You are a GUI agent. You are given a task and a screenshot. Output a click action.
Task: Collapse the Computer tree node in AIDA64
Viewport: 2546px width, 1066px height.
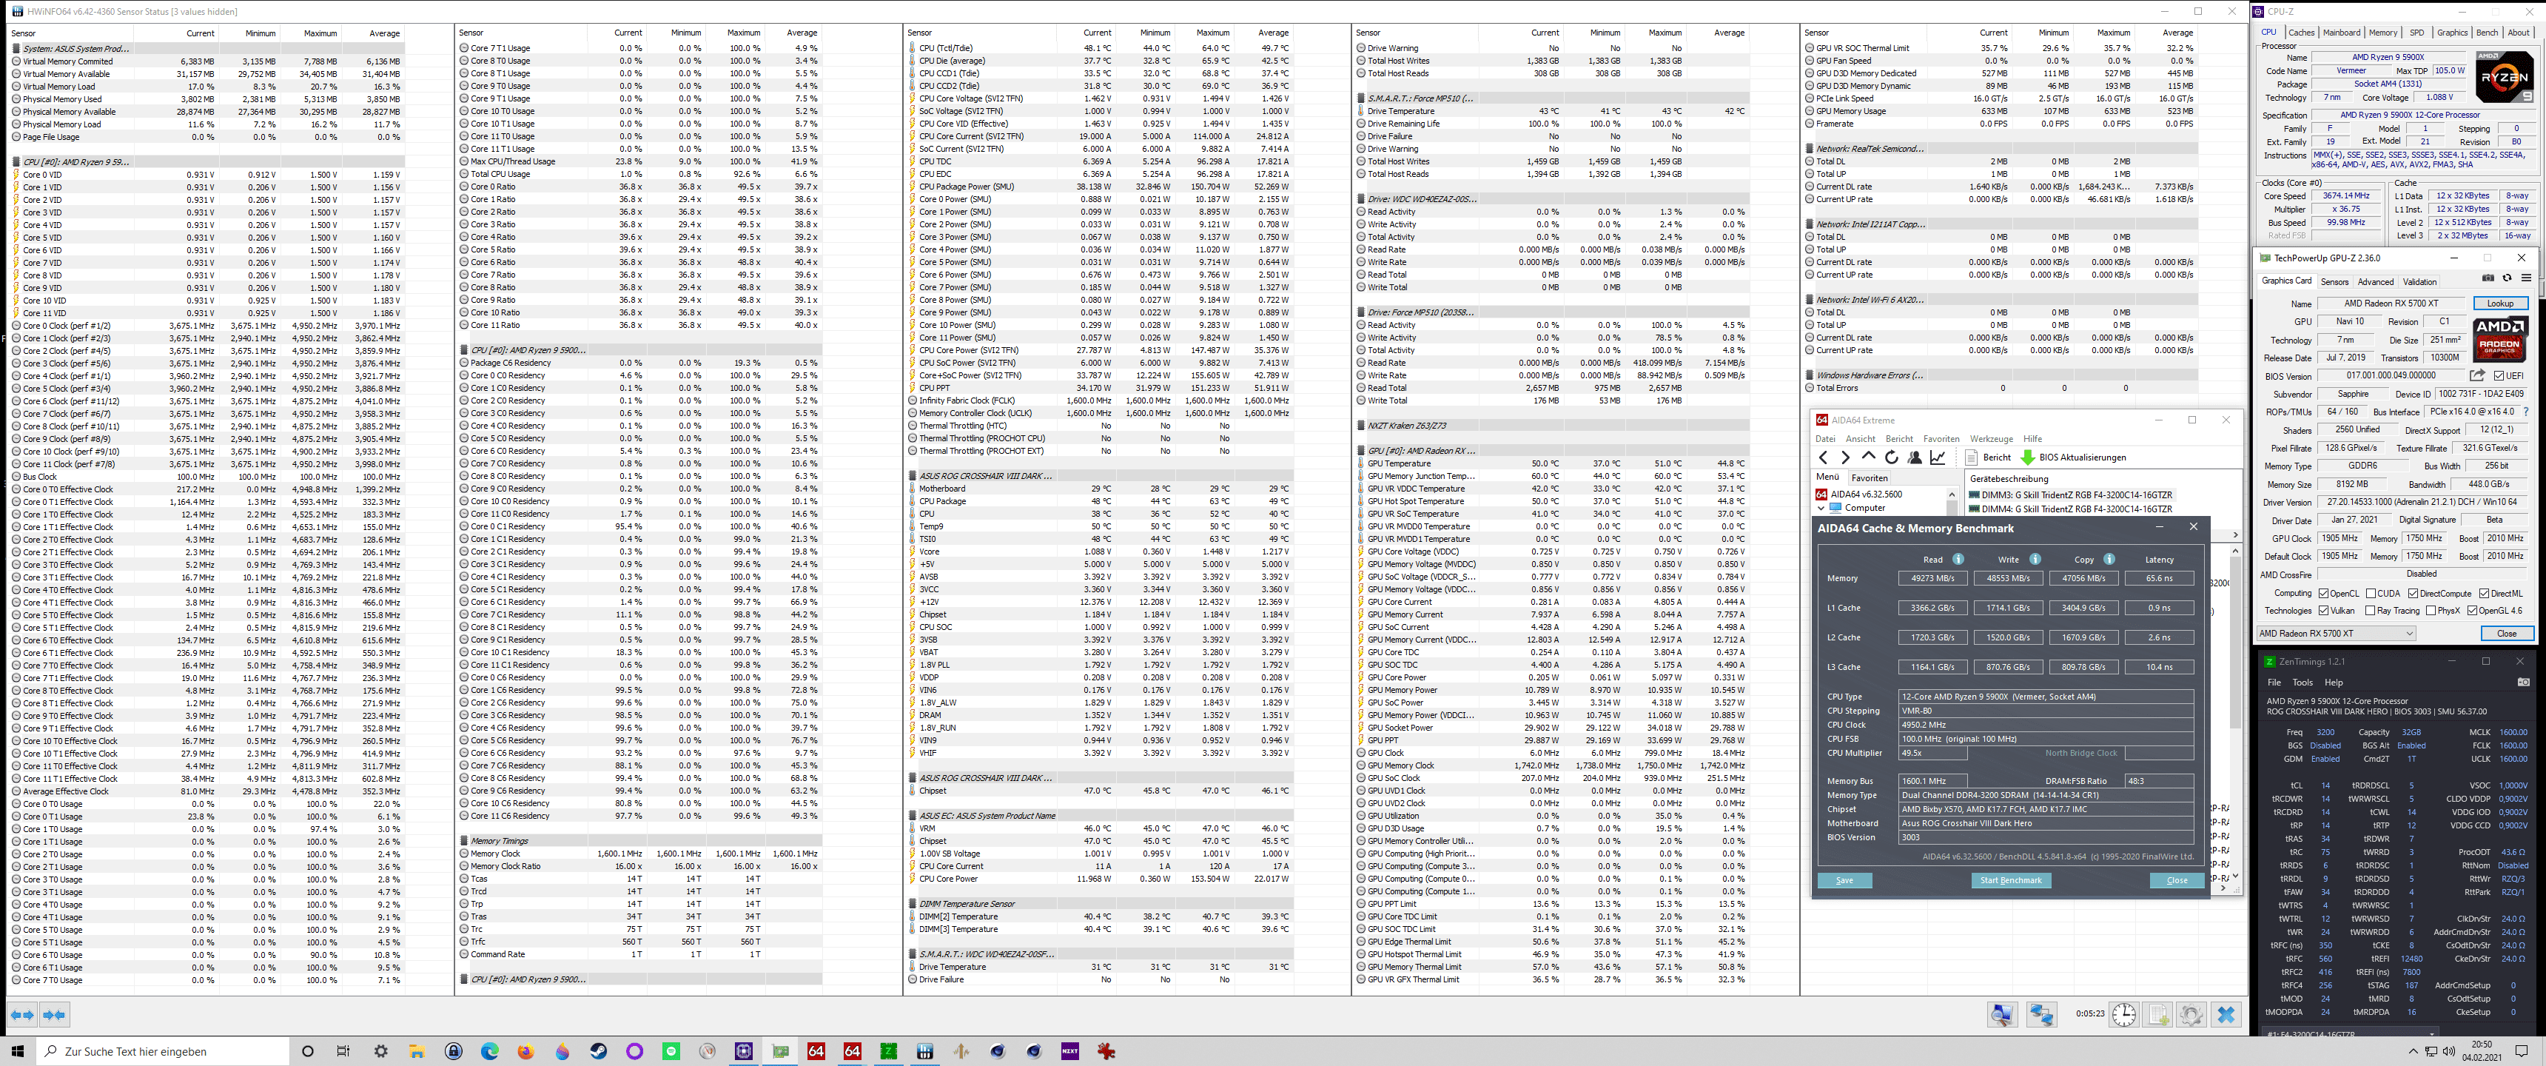[1821, 509]
